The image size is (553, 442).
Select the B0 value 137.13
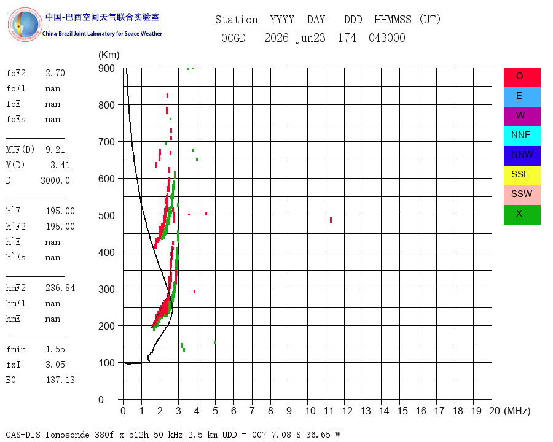(60, 380)
